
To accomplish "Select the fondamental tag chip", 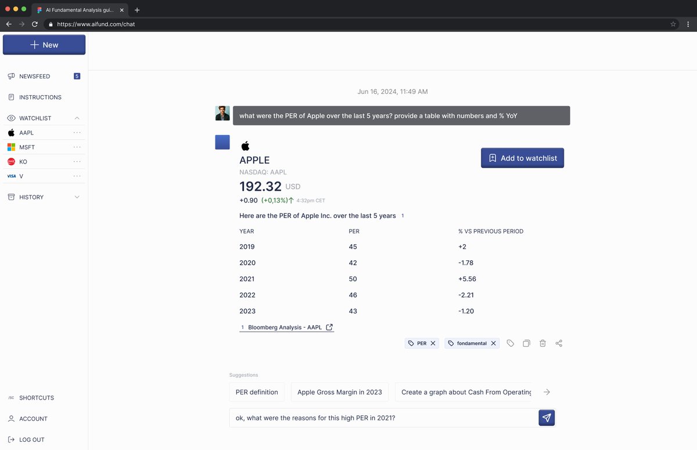I will click(x=472, y=343).
